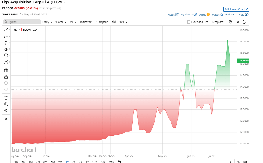Expand the shapes tool submenu arrow
Screen dimensions: 263x163
[10, 42]
